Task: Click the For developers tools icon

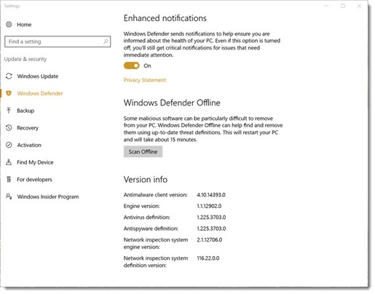Action: pos(9,179)
